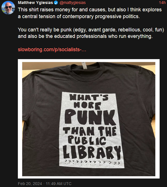Click the Feb 20, 2024 date
This screenshot has height=187, width=167.
coord(30,184)
